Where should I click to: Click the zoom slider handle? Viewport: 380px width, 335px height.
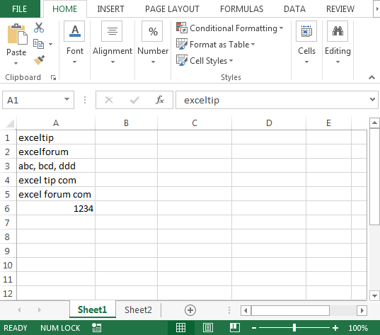294,328
